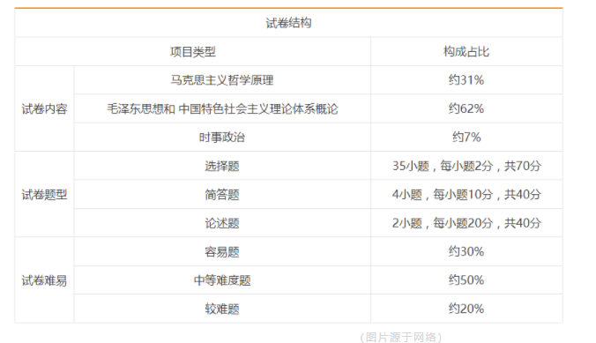Click the 35小题，每小题2分，共70分 cell

click(x=466, y=166)
